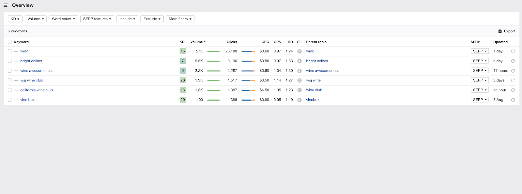Add bright cellars keyword using plus icon
Viewport: 522px width, 194px height.
(x=16, y=61)
